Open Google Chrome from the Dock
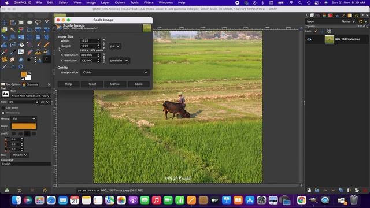370x208 pixels. point(302,200)
